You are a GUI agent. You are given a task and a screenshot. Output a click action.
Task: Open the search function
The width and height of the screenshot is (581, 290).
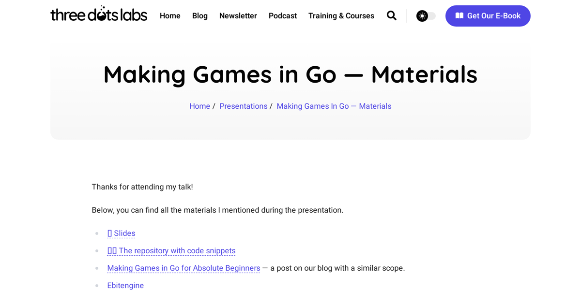[x=391, y=15]
